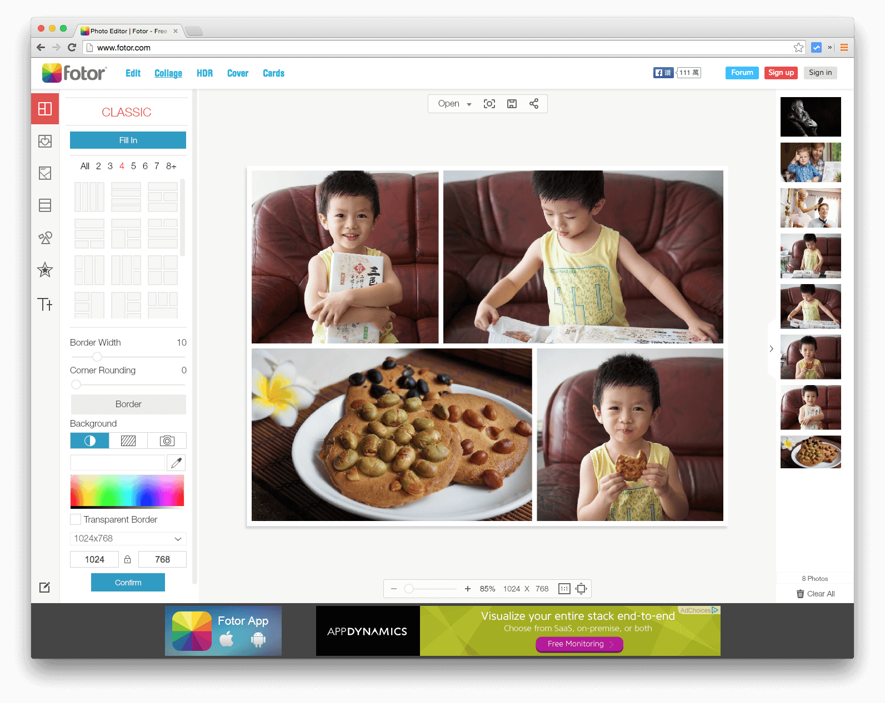This screenshot has height=703, width=885.
Task: Expand the 1024x768 size dropdown
Action: (x=128, y=538)
